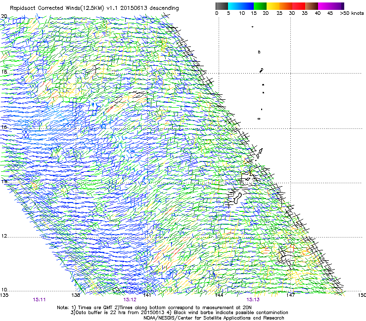Click the 'Data buffer is 22 hrs' note line

coord(179,313)
